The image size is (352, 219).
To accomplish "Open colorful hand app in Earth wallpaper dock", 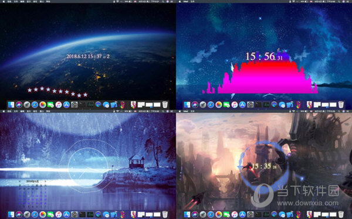I will 122,105.
